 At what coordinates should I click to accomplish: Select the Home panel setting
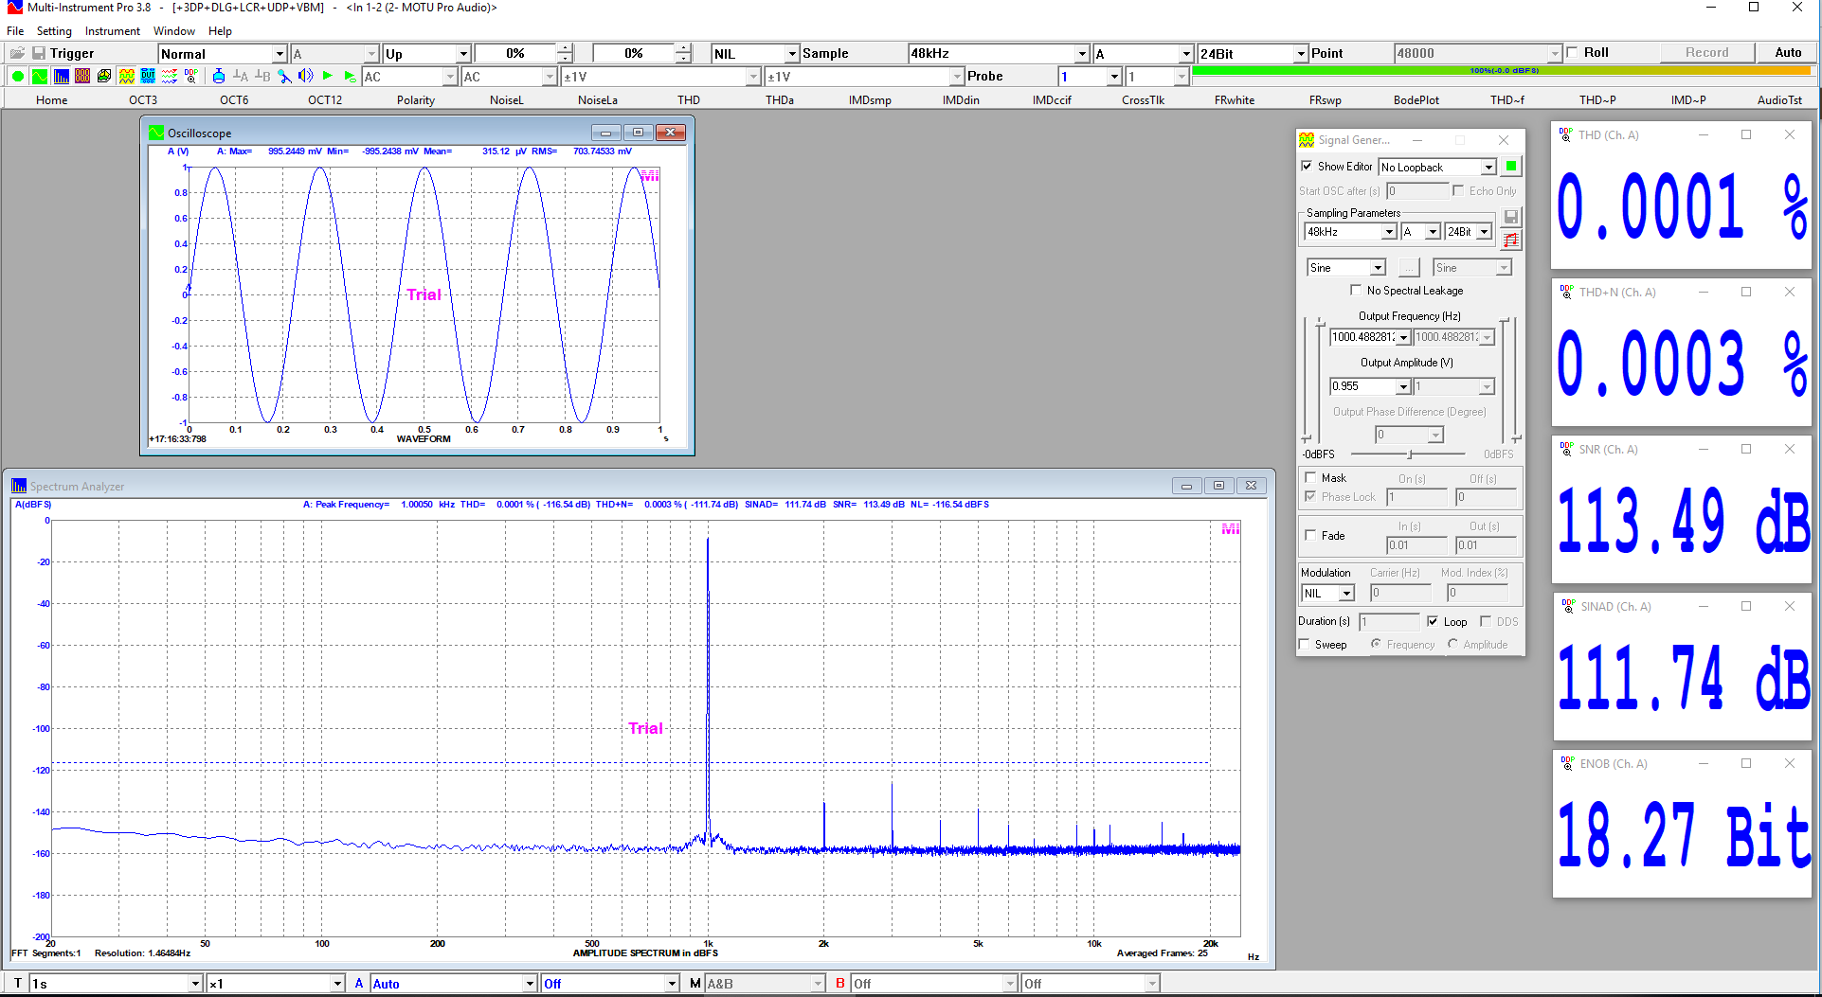[x=52, y=99]
